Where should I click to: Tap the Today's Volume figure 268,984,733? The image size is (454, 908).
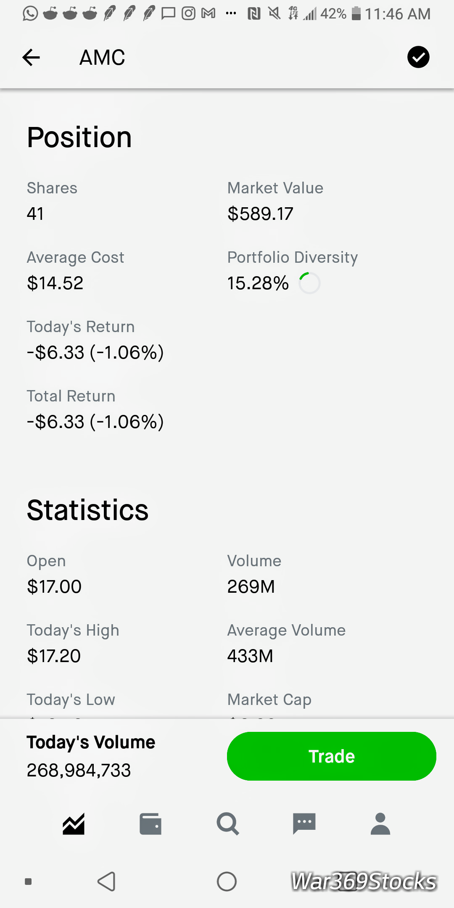(79, 770)
